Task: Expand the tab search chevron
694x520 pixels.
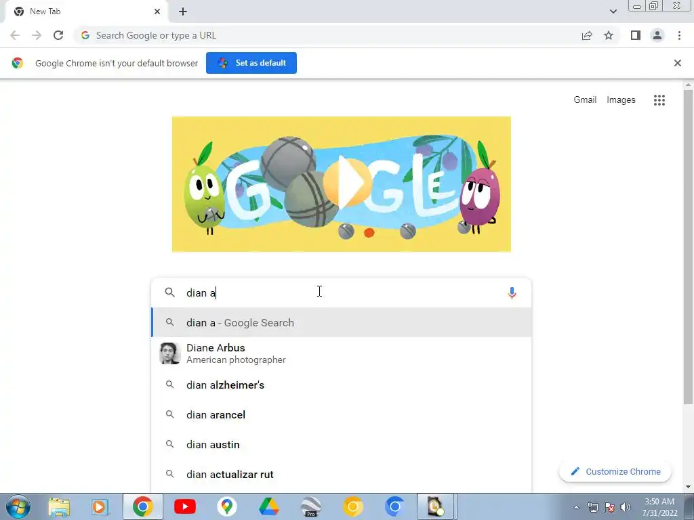Action: pyautogui.click(x=613, y=12)
